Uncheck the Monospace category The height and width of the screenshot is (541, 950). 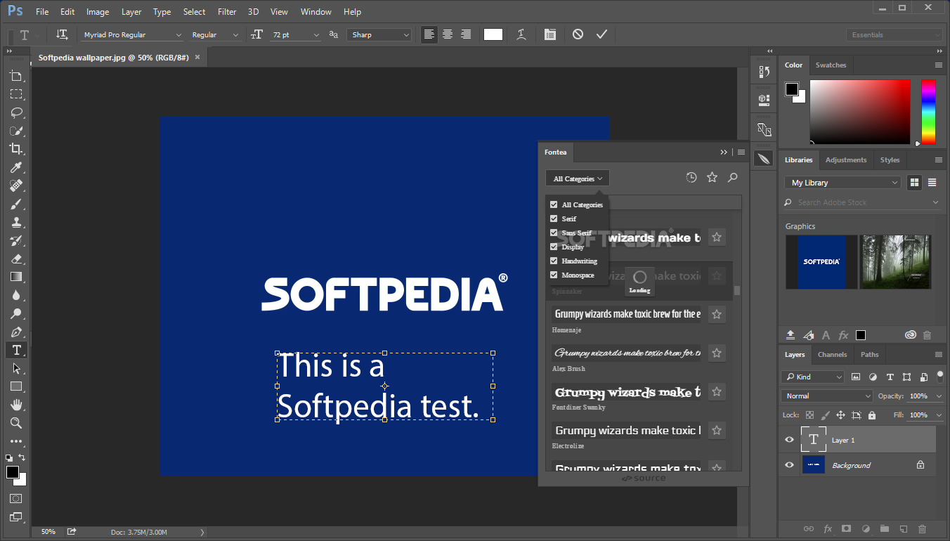click(554, 275)
